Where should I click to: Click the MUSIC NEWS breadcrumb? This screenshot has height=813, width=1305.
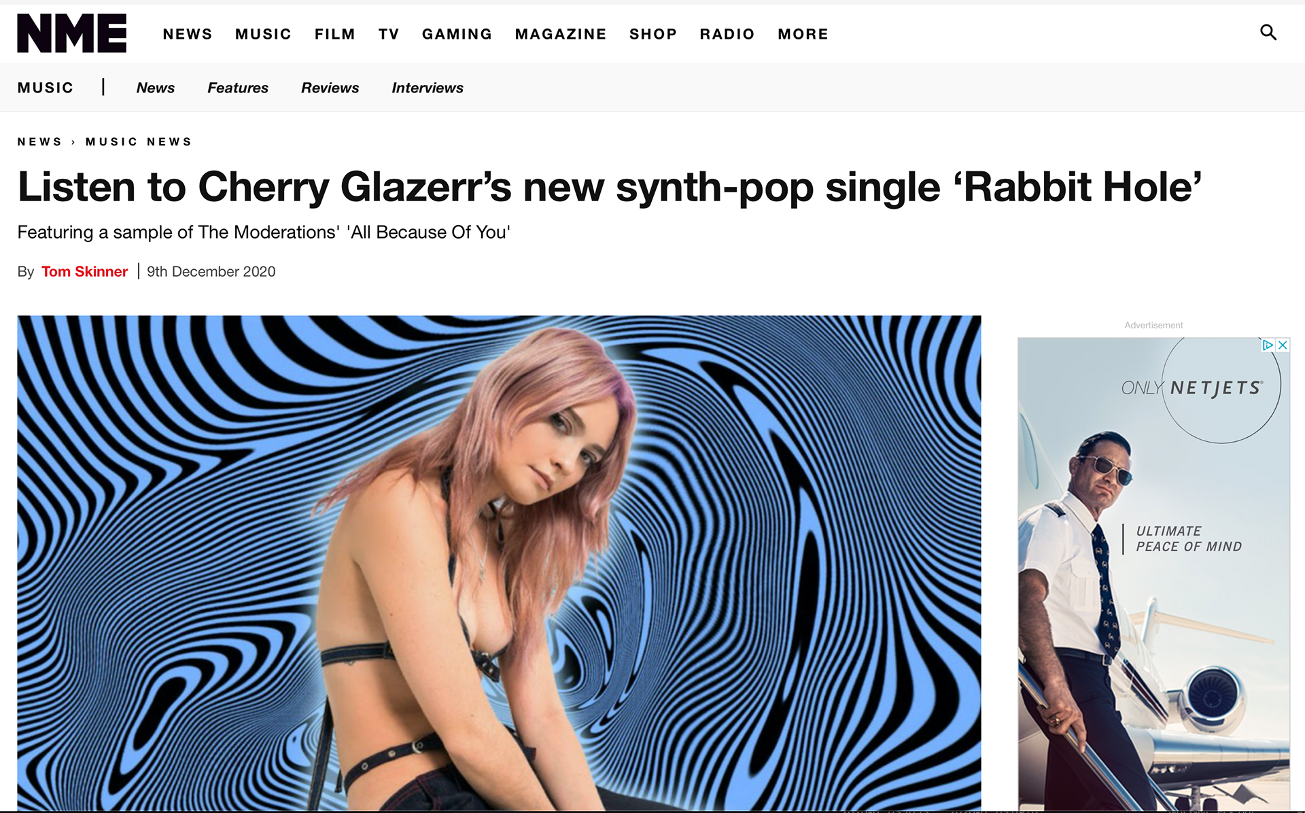point(139,141)
